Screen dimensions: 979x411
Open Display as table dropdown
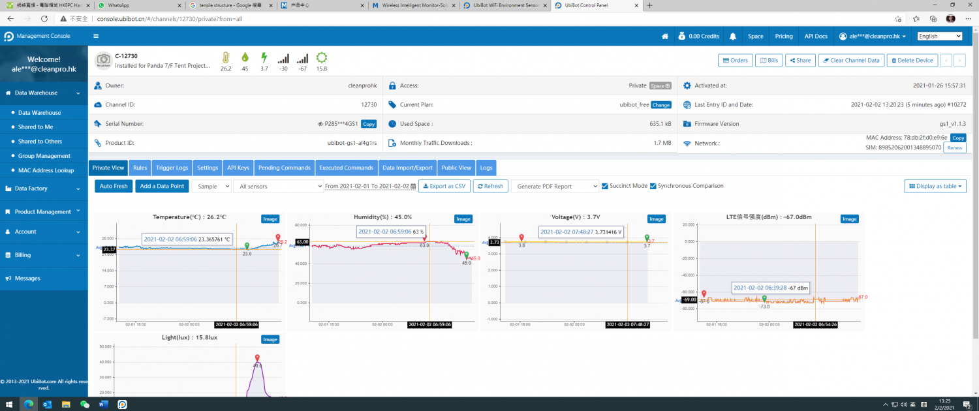pyautogui.click(x=935, y=186)
